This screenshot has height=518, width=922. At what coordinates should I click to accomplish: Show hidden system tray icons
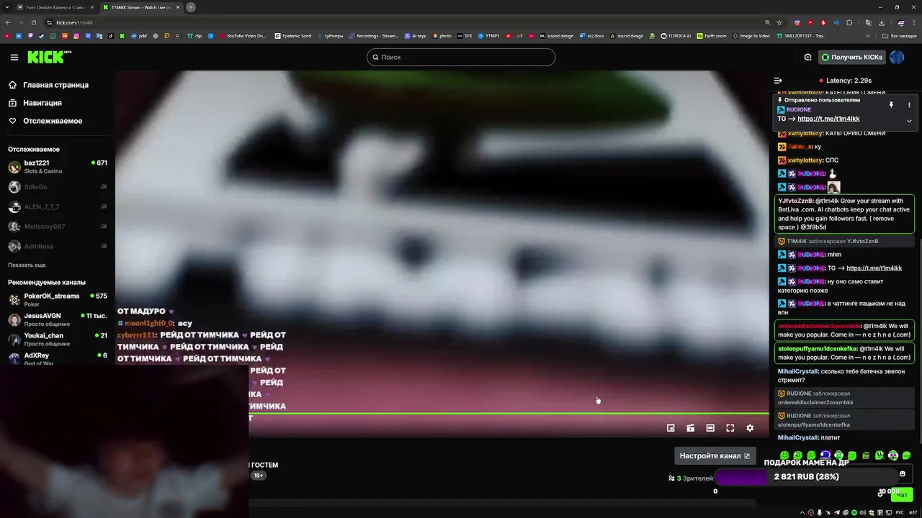click(x=802, y=512)
